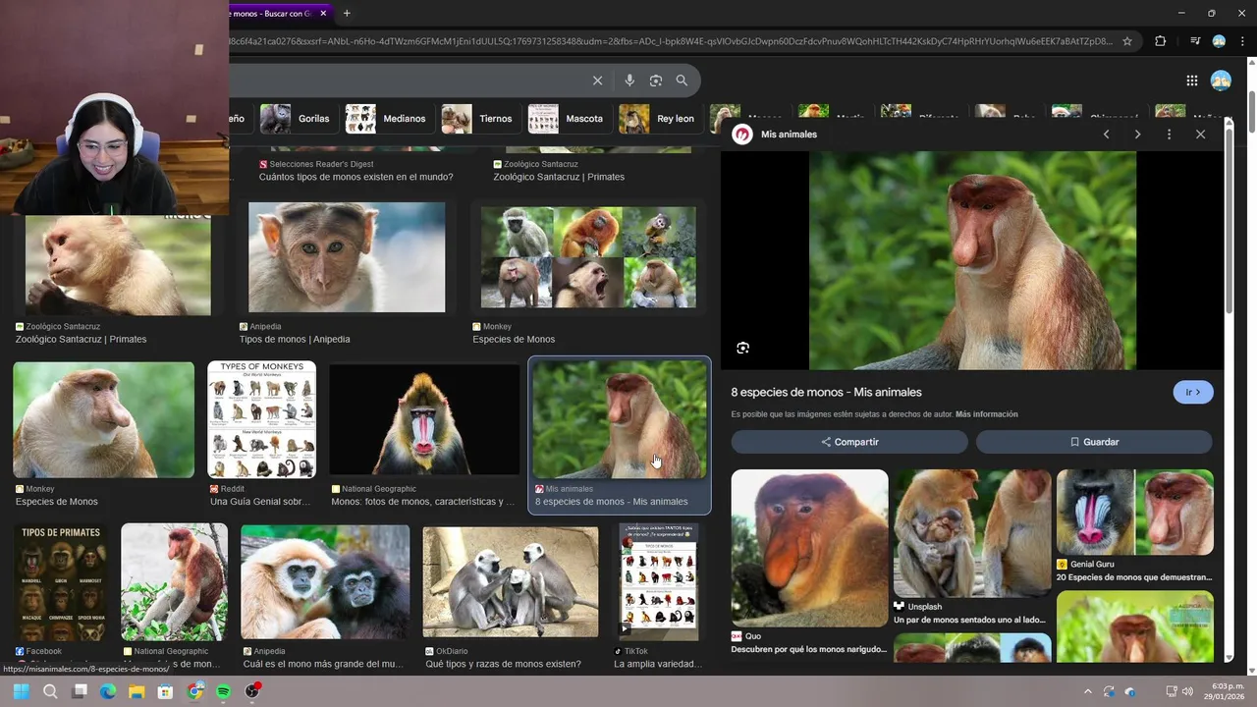Click the magnifier search button
1257x707 pixels.
point(682,81)
